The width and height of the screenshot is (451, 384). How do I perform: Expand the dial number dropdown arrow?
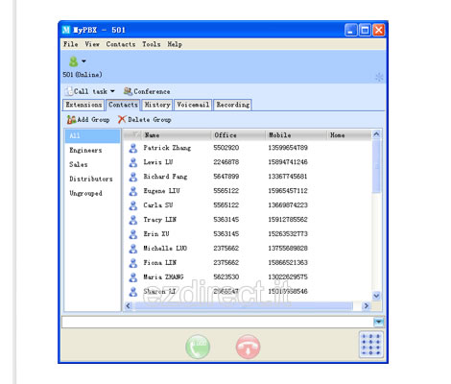(379, 322)
